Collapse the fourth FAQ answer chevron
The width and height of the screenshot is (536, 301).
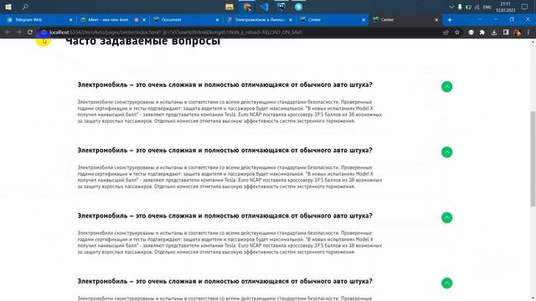tap(446, 283)
